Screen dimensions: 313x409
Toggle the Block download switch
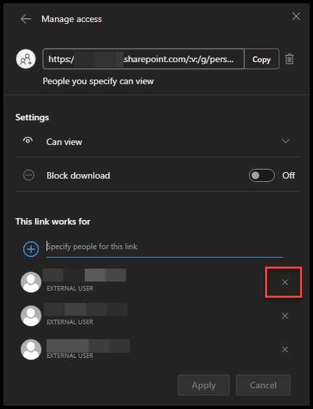click(x=262, y=175)
